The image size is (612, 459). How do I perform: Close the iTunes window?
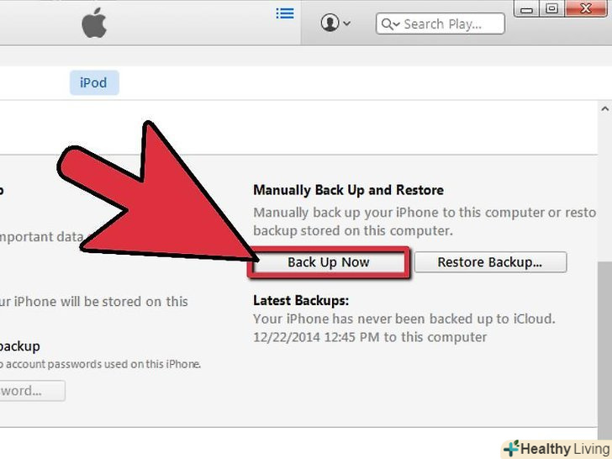coord(586,8)
